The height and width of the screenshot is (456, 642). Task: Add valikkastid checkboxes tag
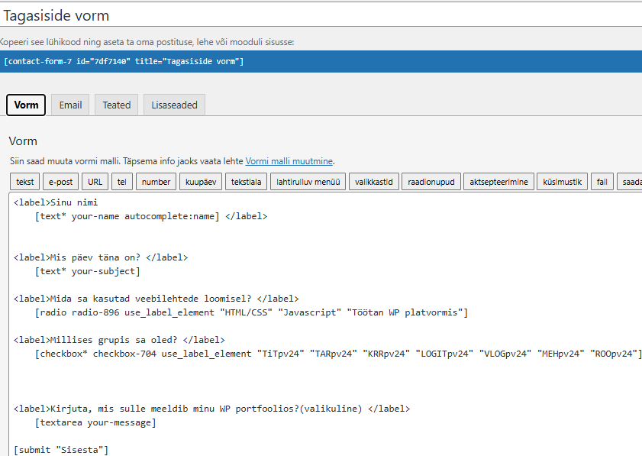[373, 182]
